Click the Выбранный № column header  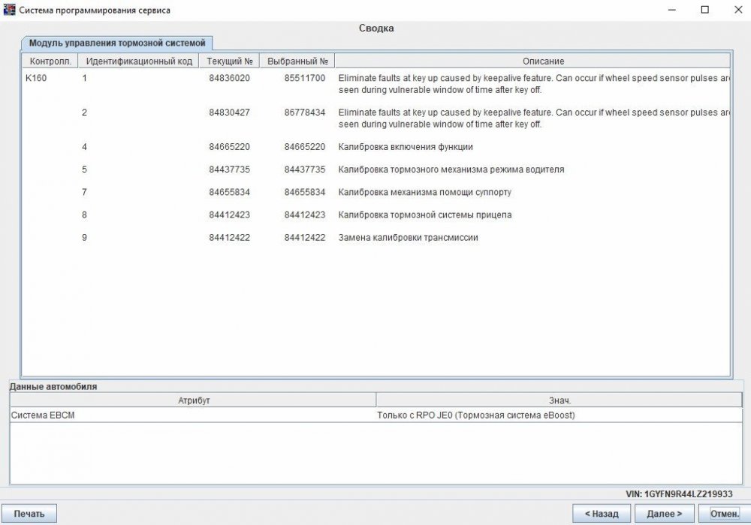[297, 61]
